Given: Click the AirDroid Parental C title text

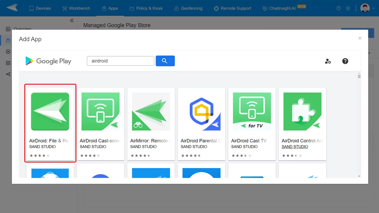Looking at the screenshot, I should pos(201,141).
